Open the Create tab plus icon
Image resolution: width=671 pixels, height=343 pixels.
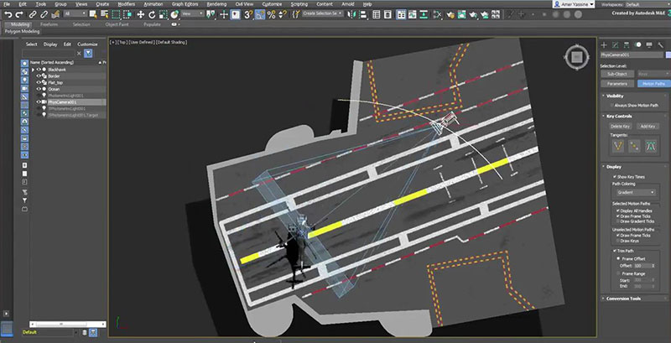tap(604, 43)
